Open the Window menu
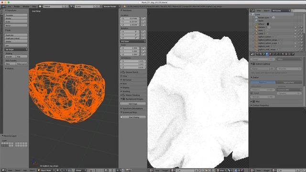Image resolution: width=306 pixels, height=172 pixels. pyautogui.click(x=26, y=6)
